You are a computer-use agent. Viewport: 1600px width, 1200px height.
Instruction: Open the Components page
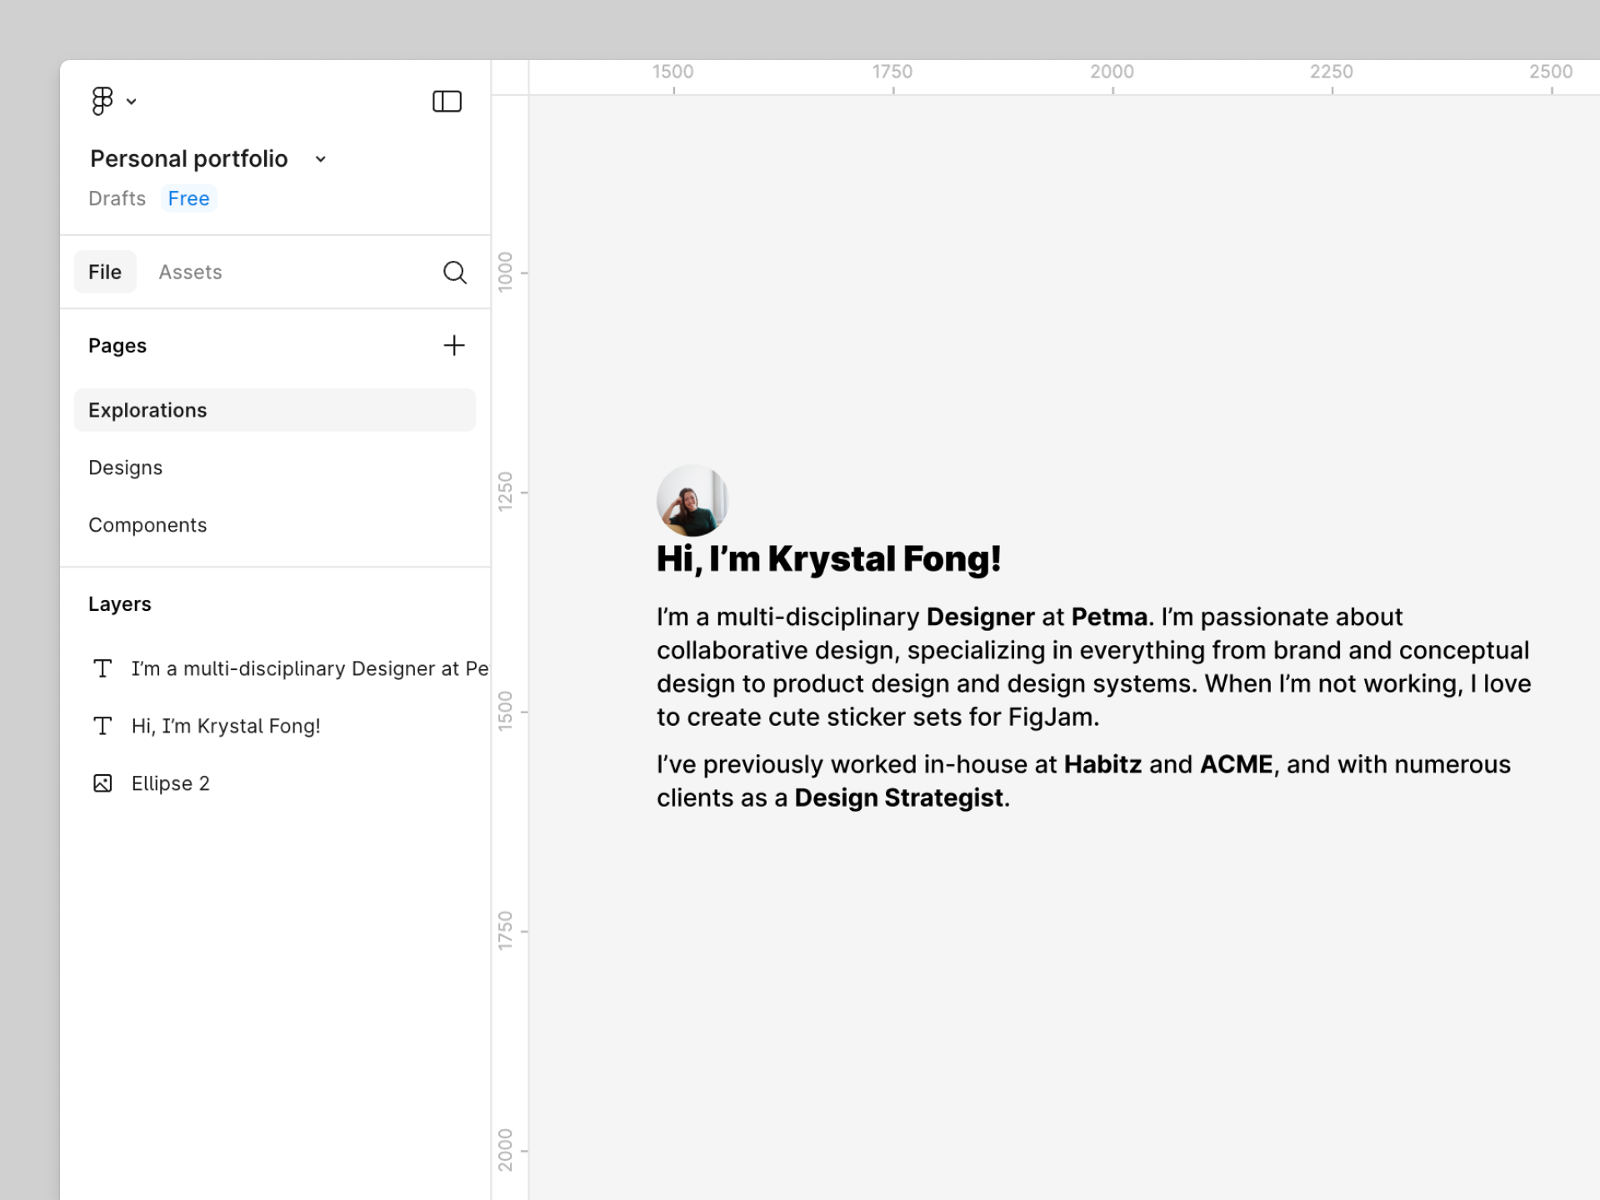point(147,525)
